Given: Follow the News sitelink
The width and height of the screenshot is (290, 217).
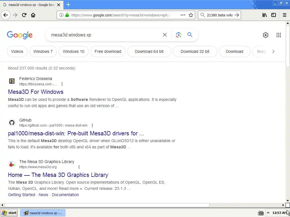Looking at the screenshot, I should (x=43, y=195).
